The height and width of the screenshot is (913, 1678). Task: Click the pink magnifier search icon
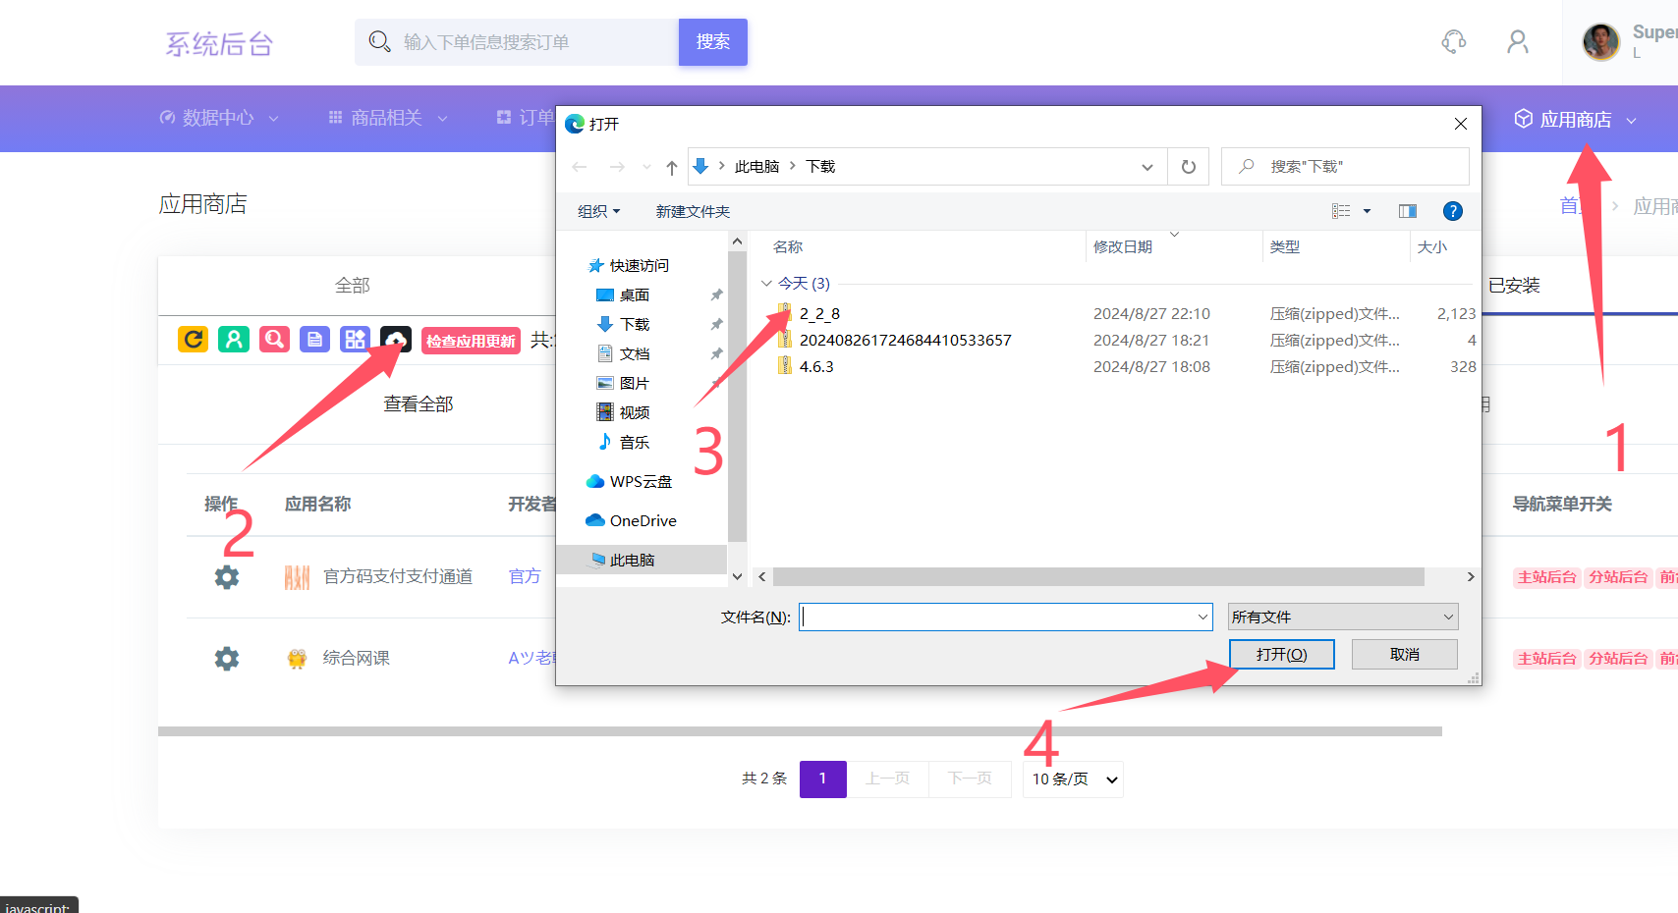pyautogui.click(x=274, y=340)
